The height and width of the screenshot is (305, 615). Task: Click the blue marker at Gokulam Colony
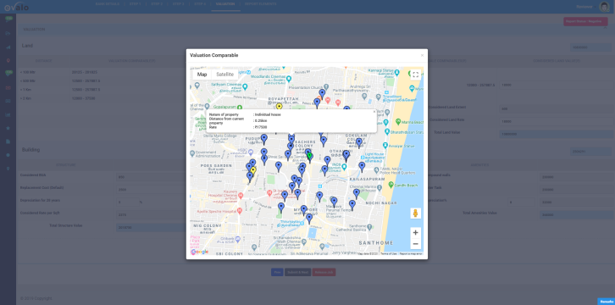pyautogui.click(x=358, y=142)
